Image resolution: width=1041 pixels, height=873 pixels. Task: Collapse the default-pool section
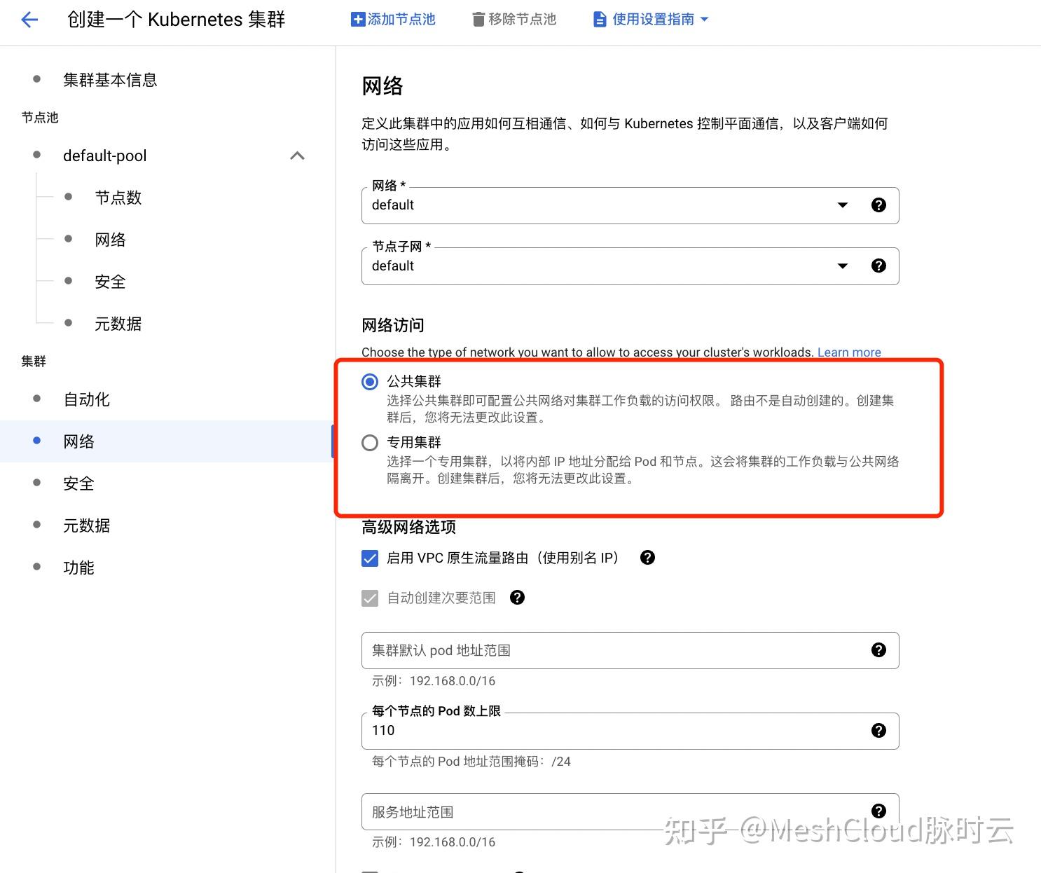(297, 156)
